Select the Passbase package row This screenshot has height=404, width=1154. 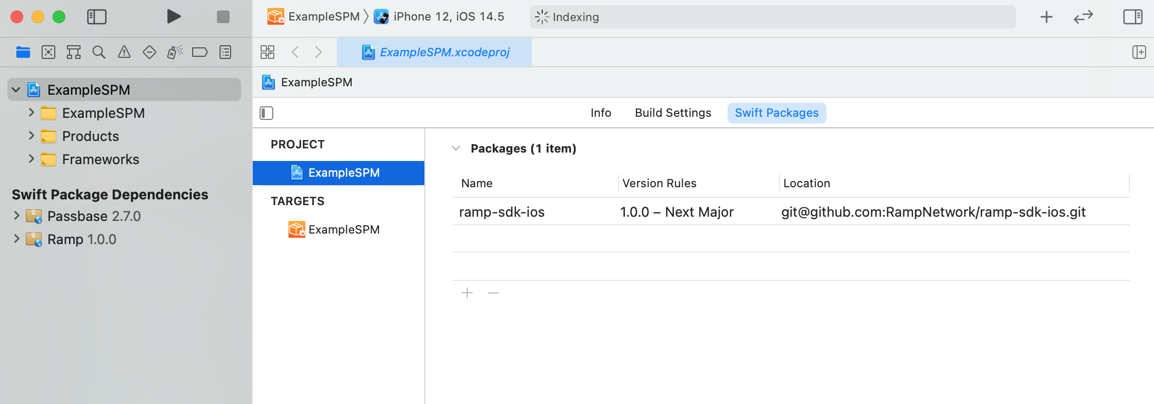124,216
